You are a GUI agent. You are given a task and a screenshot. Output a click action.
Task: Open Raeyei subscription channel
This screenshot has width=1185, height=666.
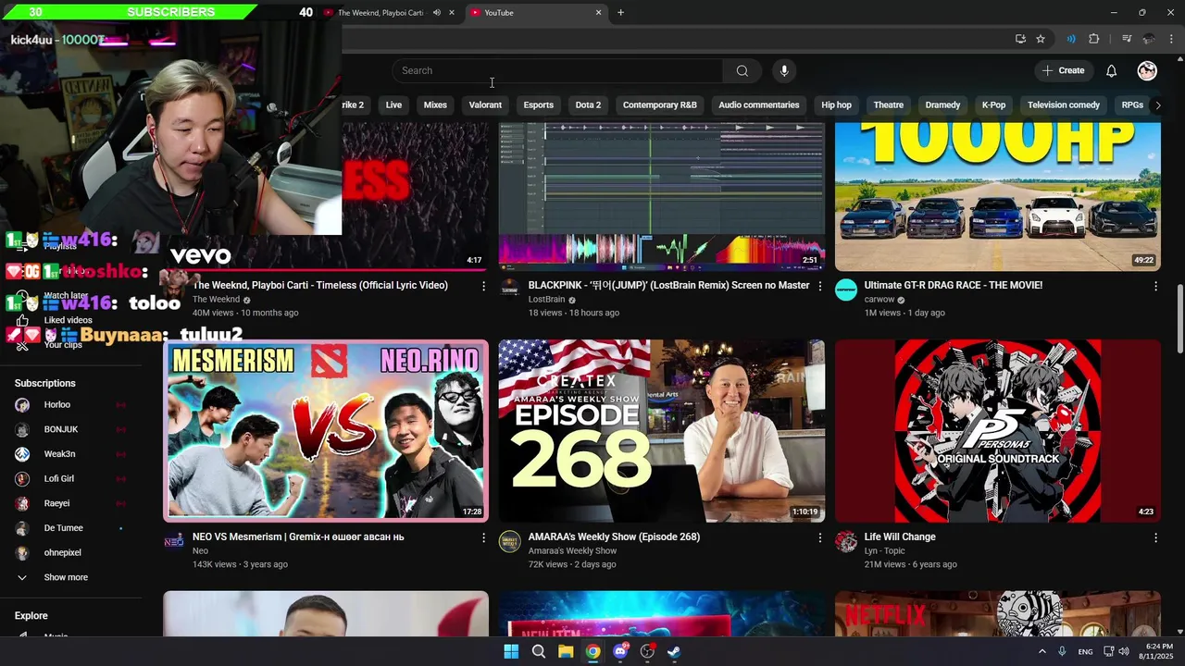pyautogui.click(x=71, y=504)
